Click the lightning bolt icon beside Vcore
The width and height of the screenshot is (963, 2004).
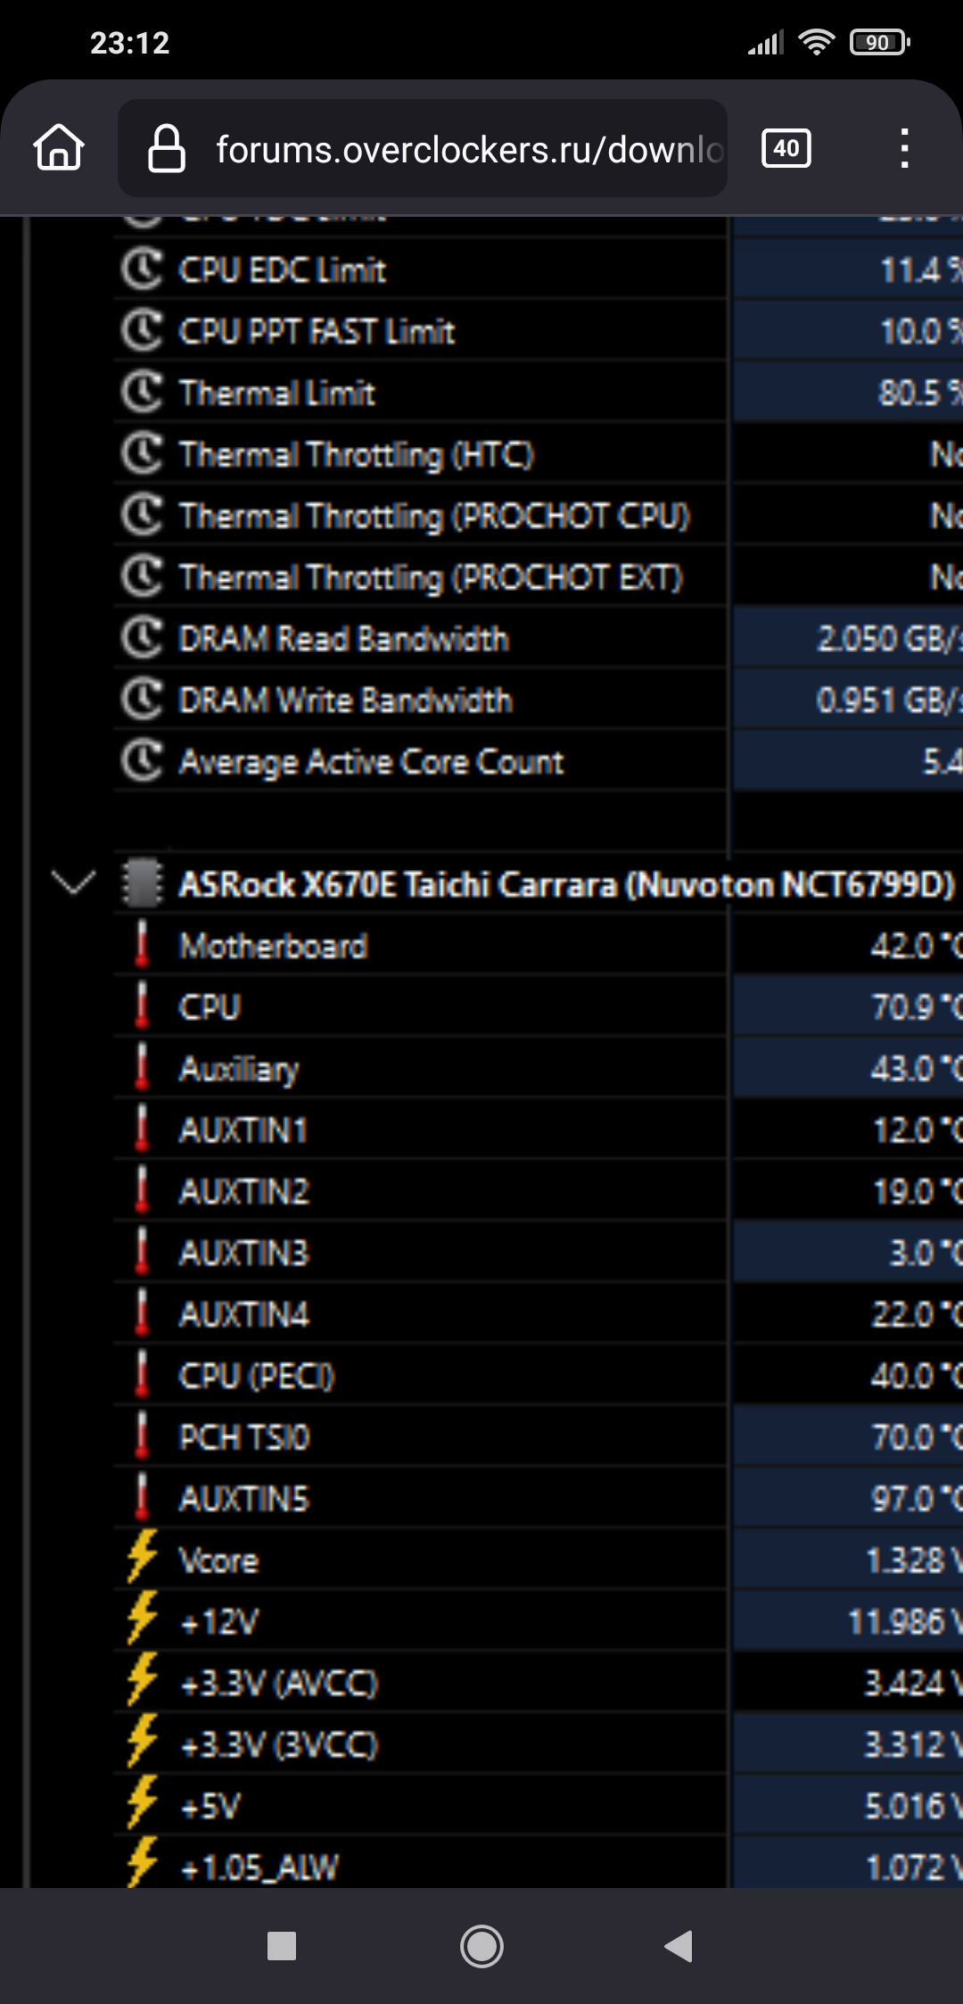(x=142, y=1559)
